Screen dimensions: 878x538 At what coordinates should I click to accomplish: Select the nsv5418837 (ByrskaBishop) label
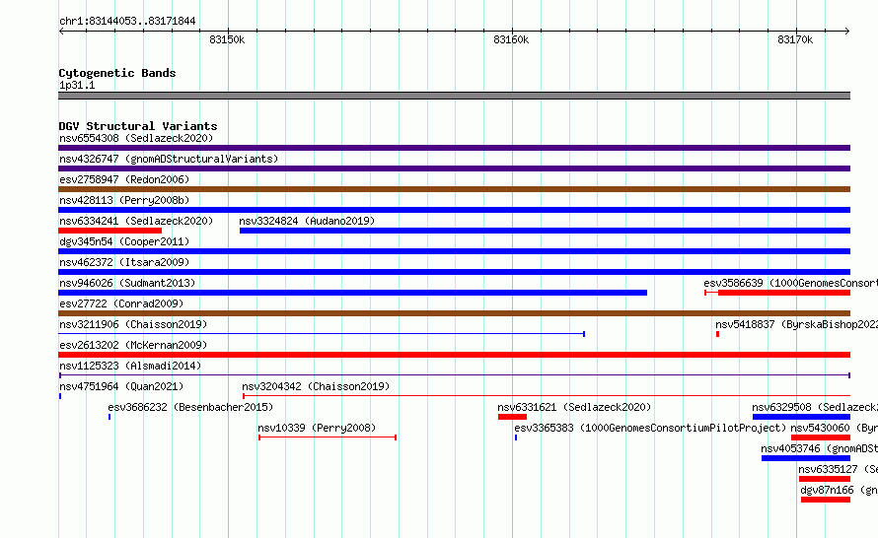pyautogui.click(x=796, y=324)
